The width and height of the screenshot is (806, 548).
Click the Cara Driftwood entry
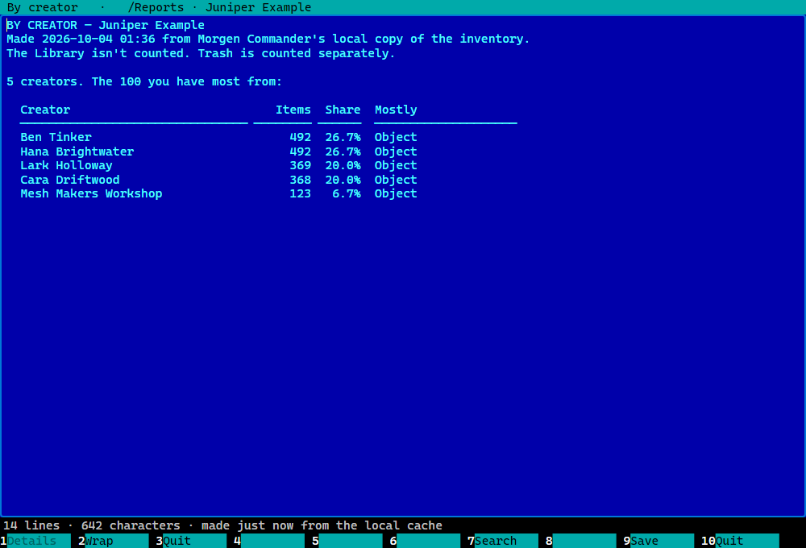tap(218, 180)
